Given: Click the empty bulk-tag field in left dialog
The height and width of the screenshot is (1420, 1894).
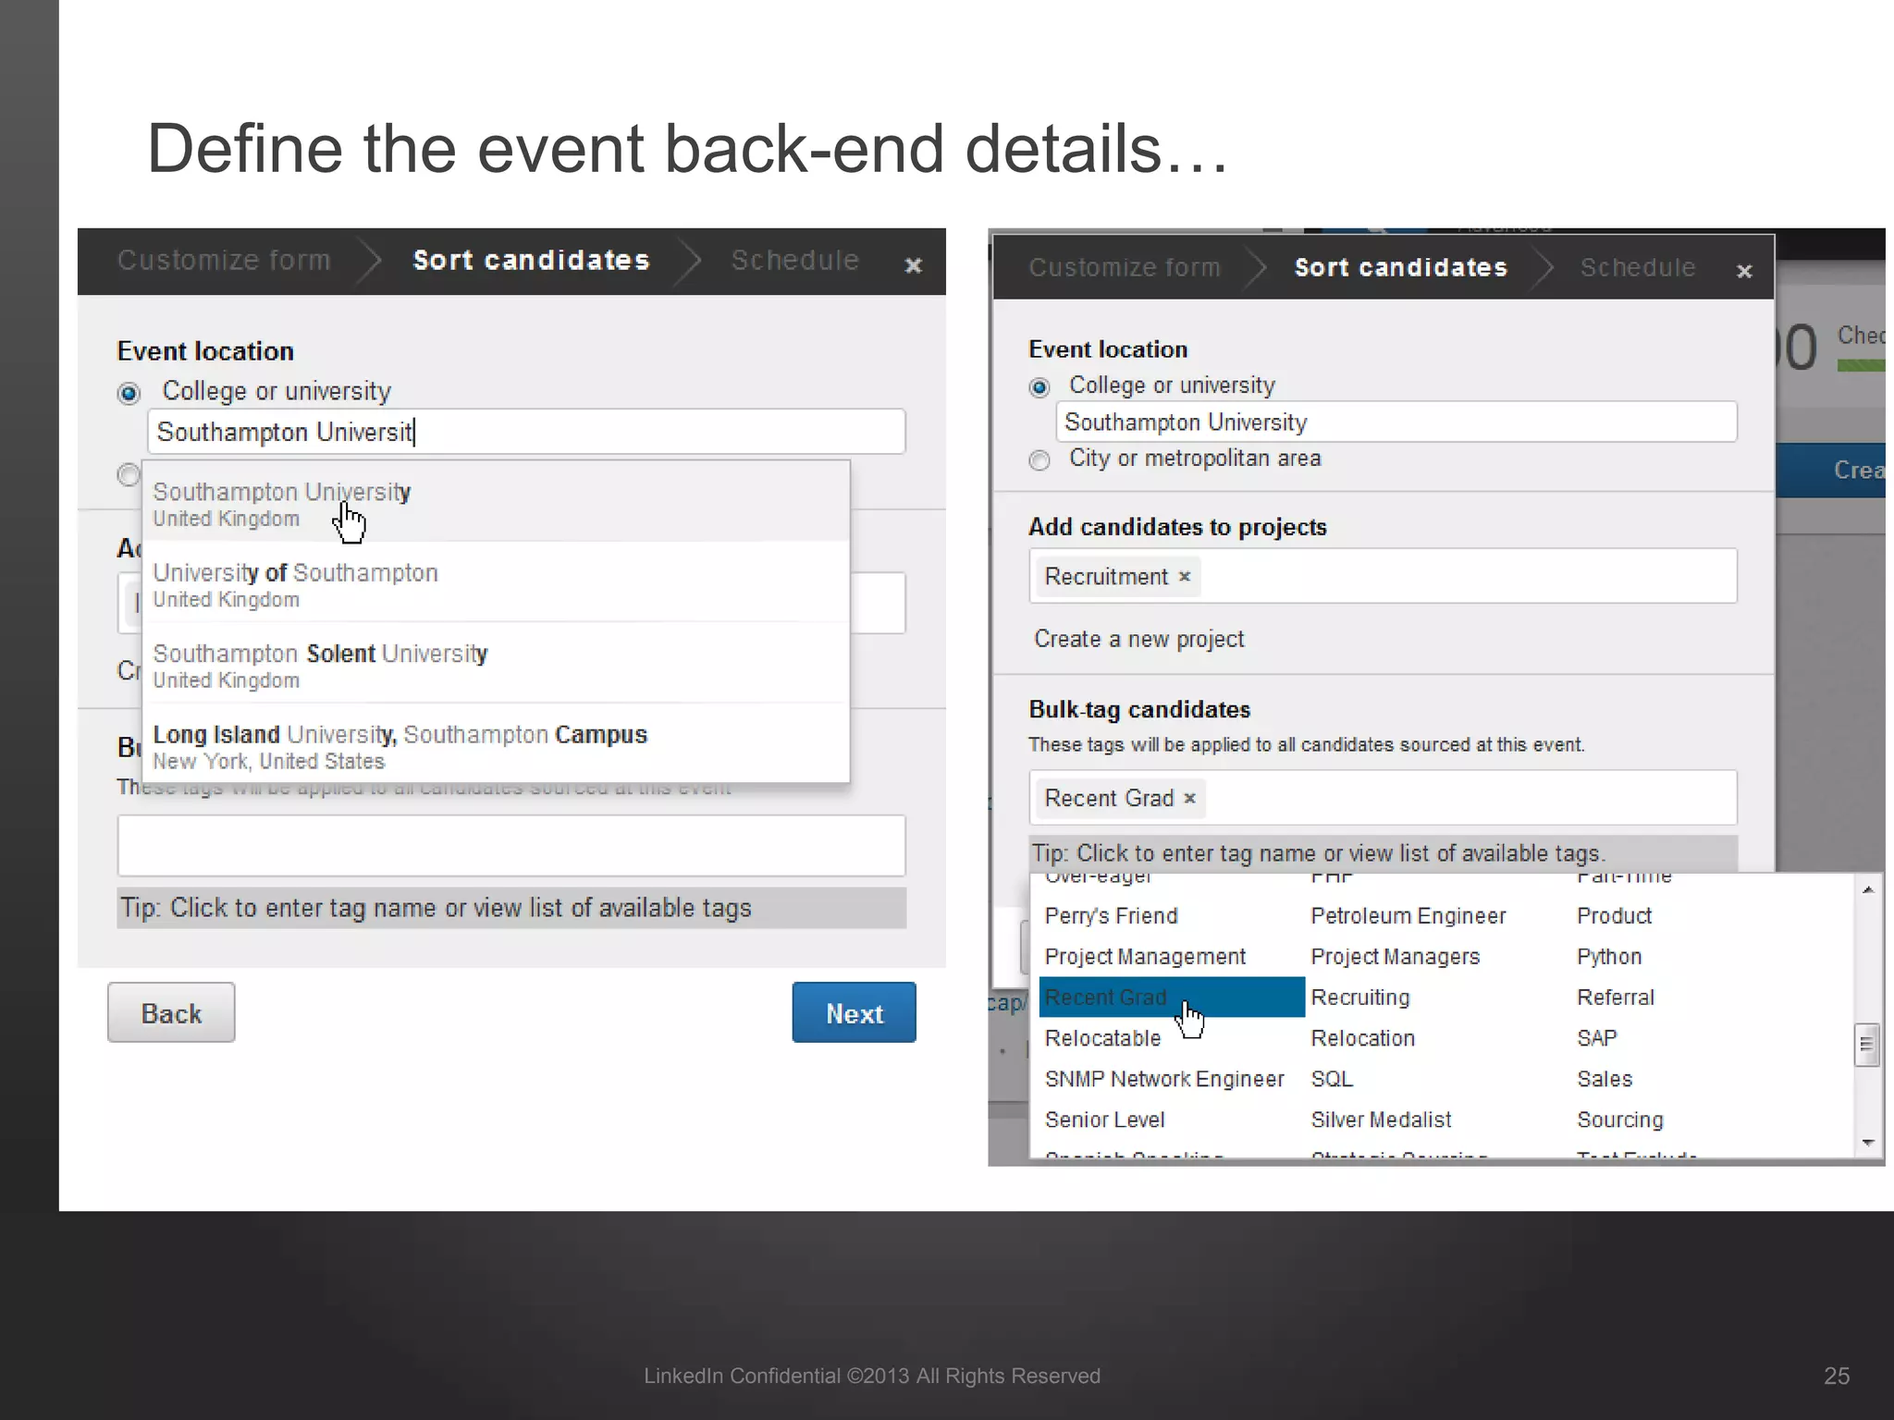Looking at the screenshot, I should click(x=511, y=845).
